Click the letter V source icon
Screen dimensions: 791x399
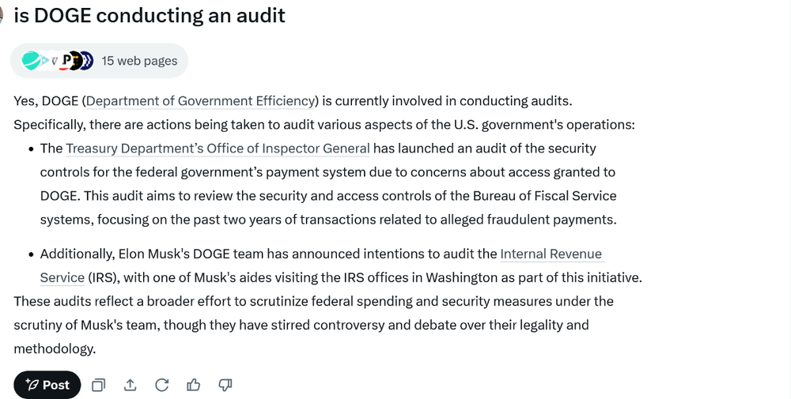pos(55,61)
